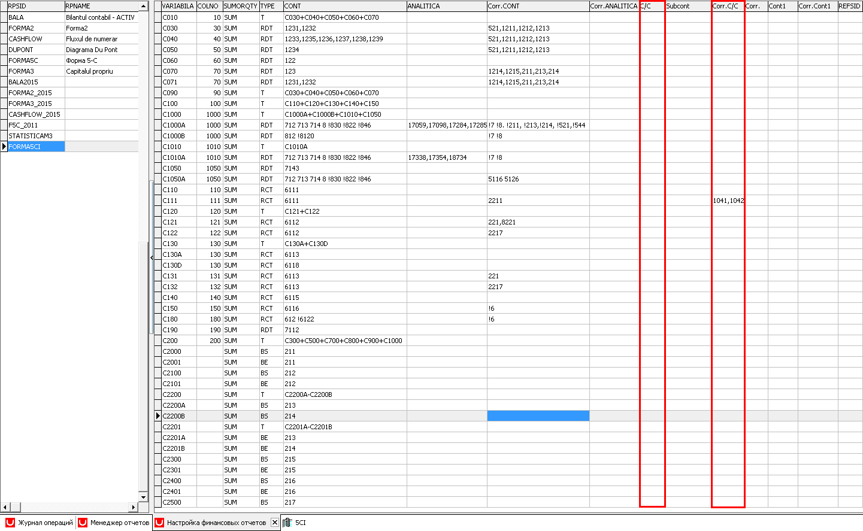Click highlighted Corr.CONT cell of C2200B
The height and width of the screenshot is (531, 863).
538,416
